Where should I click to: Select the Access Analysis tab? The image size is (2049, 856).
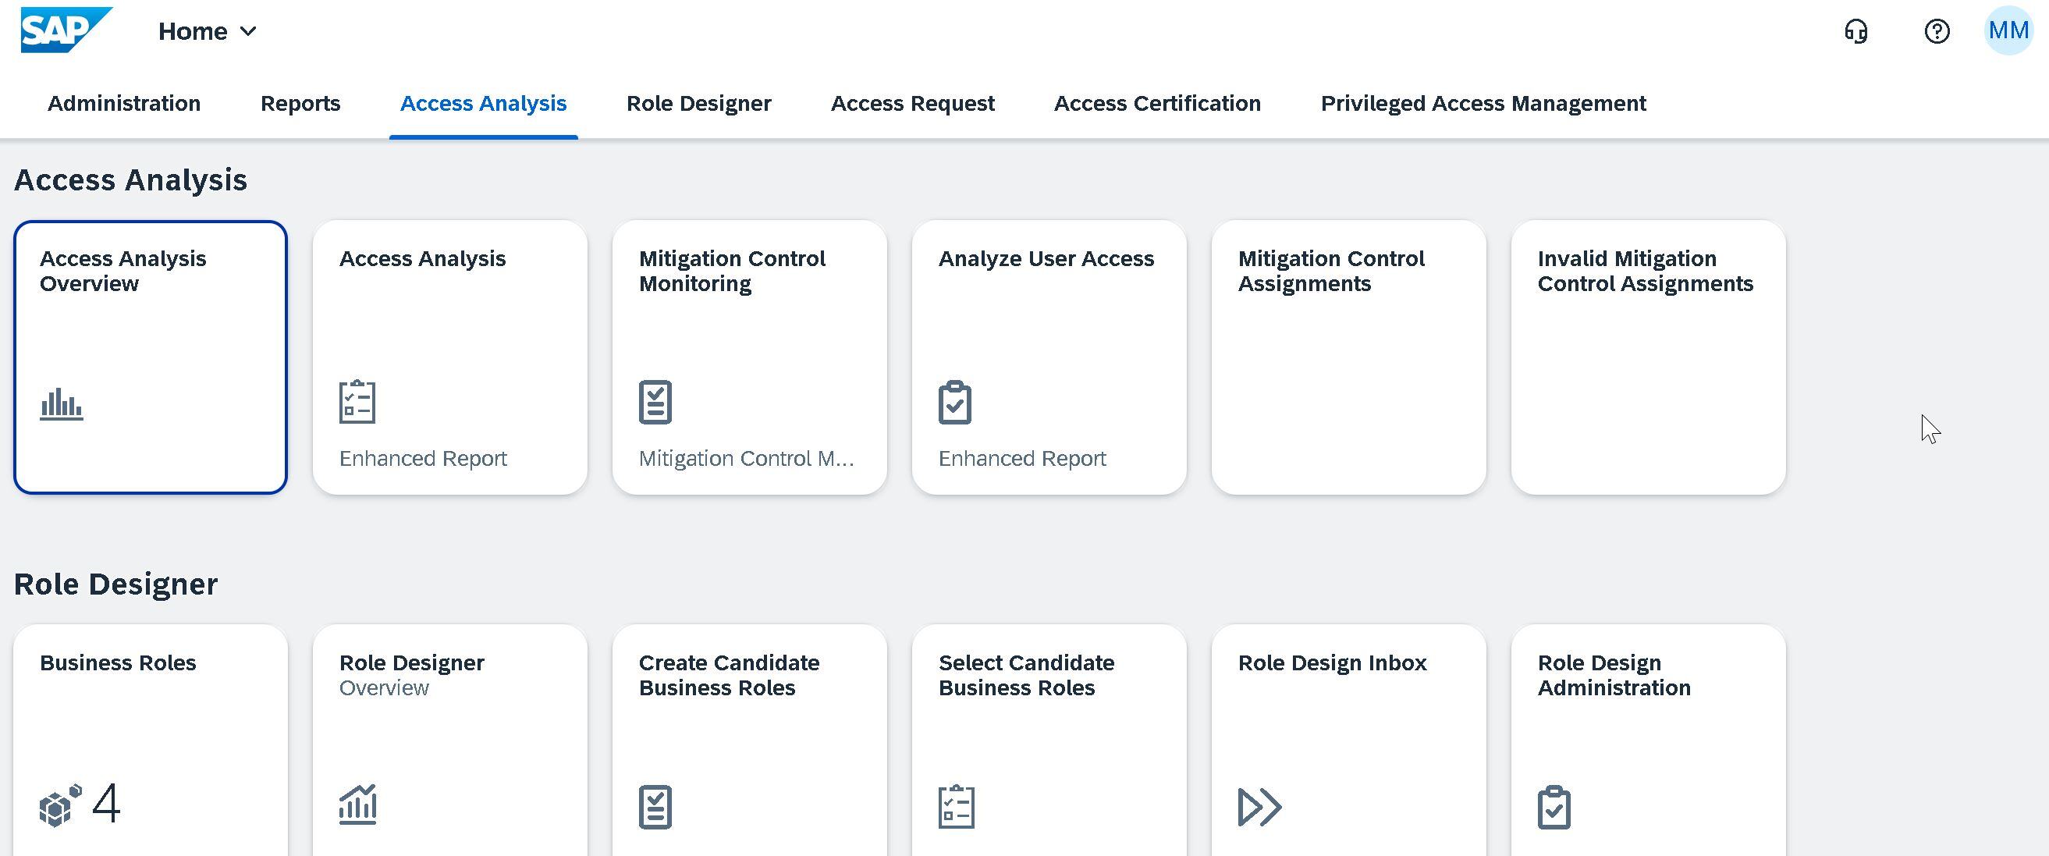484,104
